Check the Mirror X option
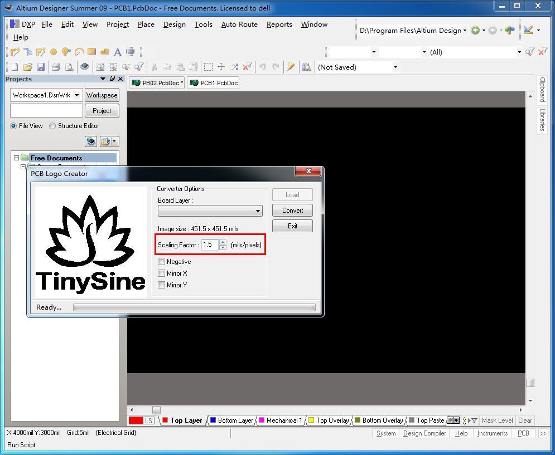This screenshot has height=455, width=555. 162,273
